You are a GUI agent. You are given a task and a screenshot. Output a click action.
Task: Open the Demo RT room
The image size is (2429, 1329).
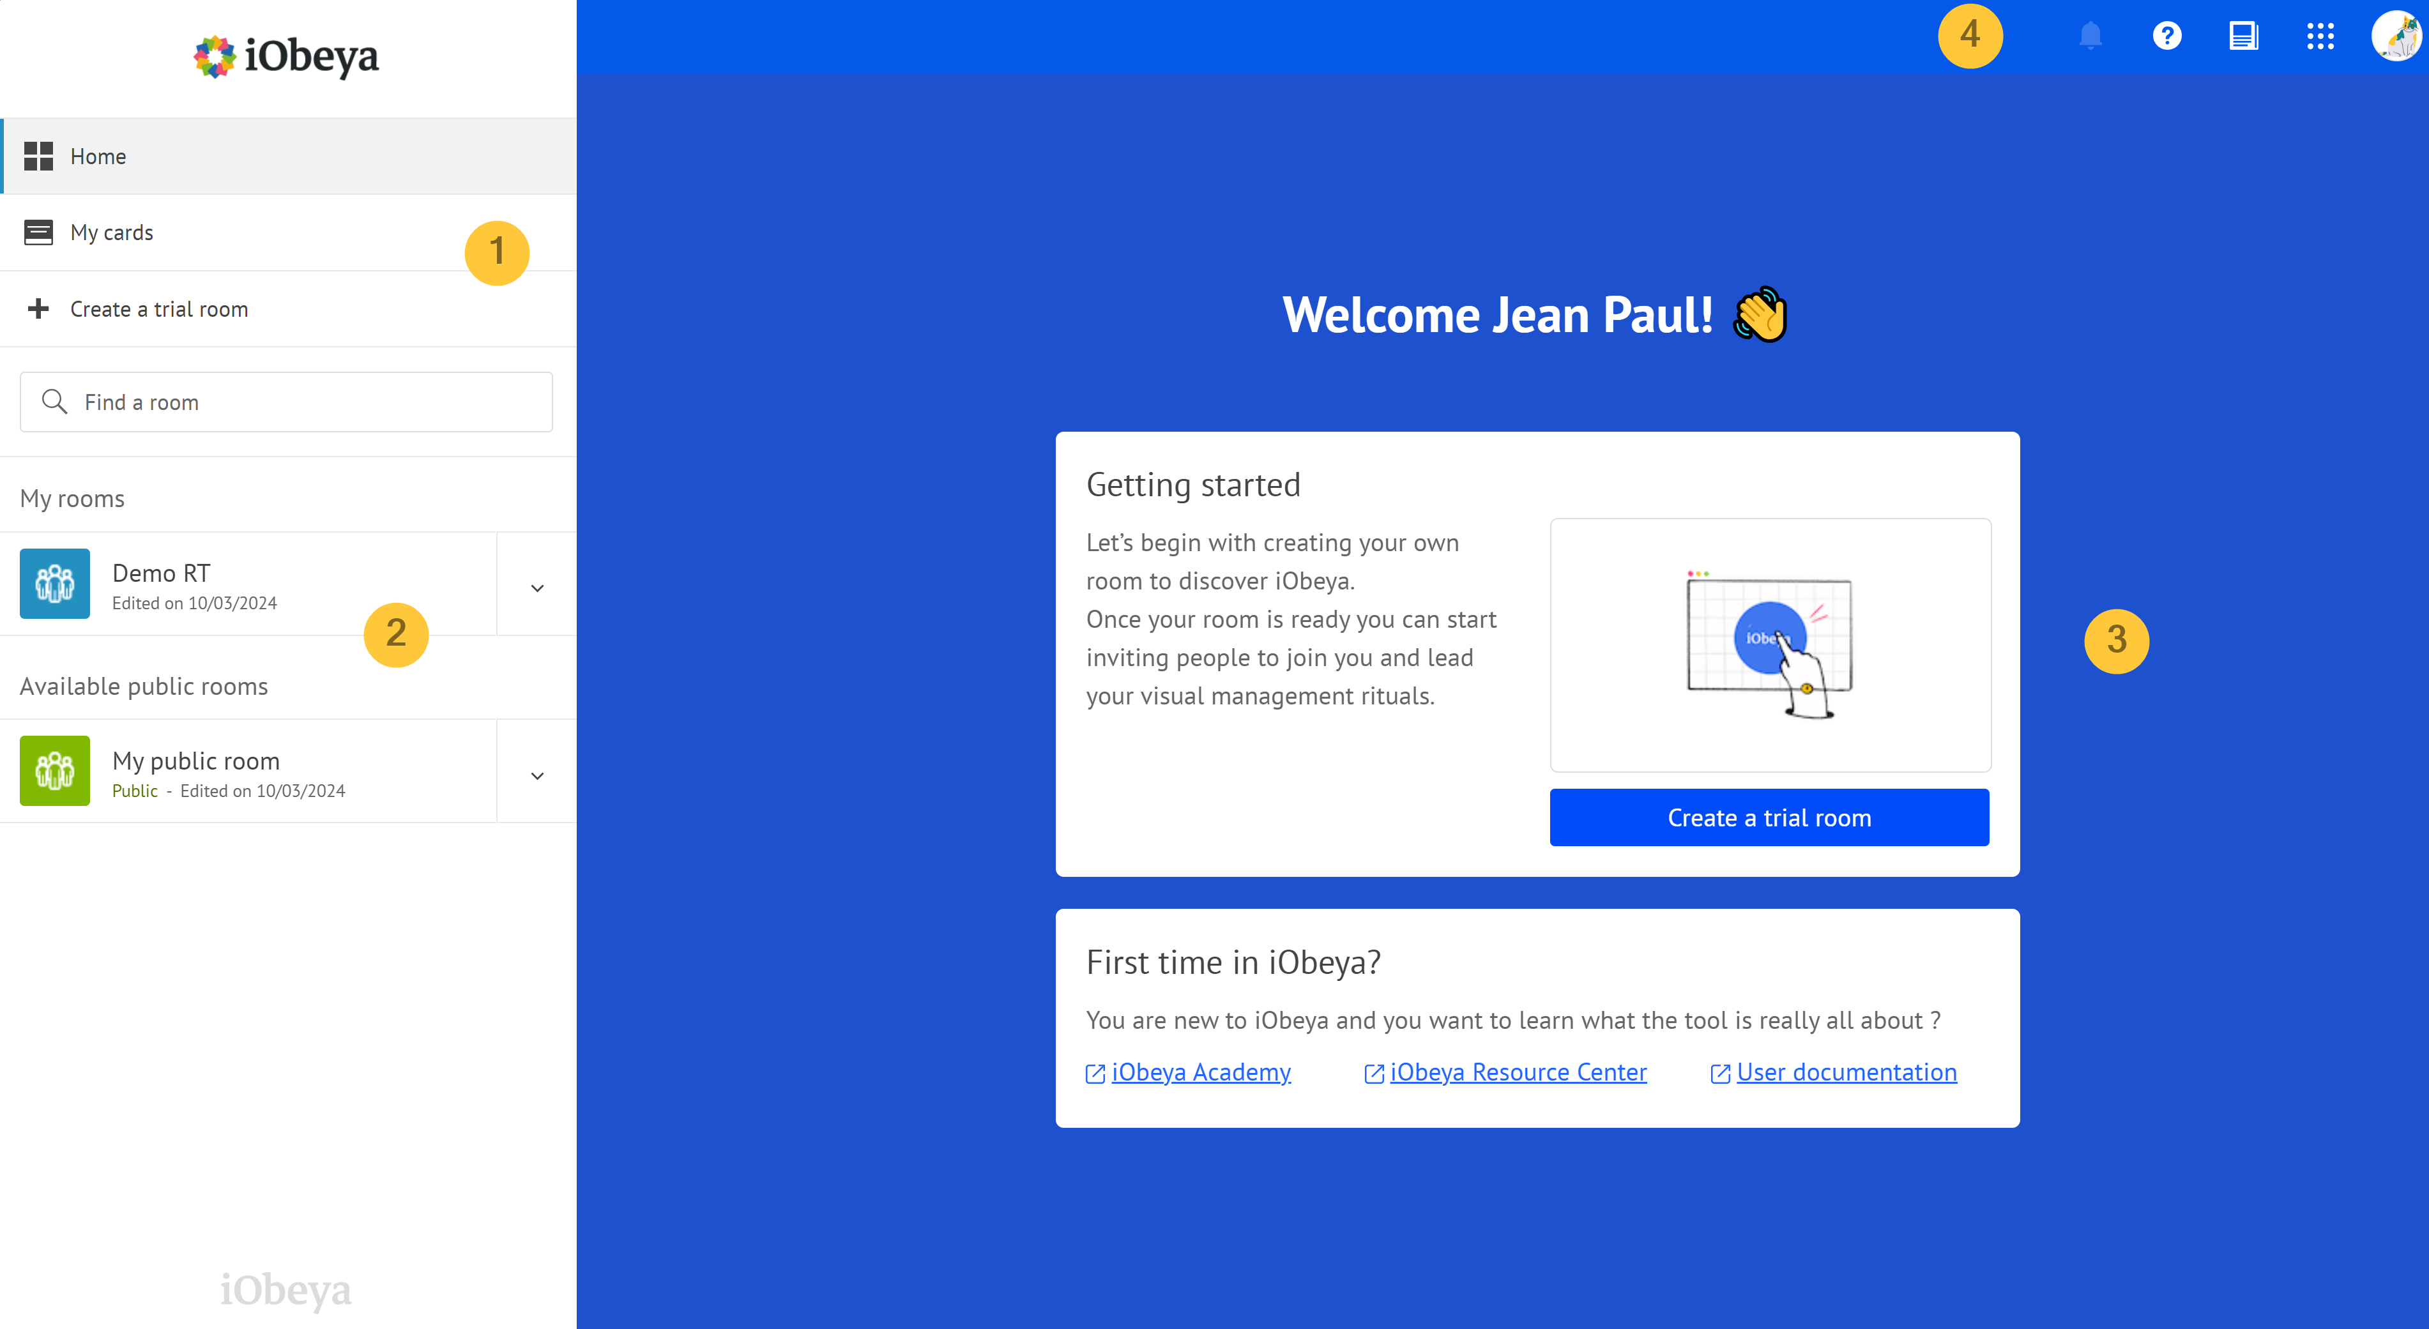tap(249, 584)
